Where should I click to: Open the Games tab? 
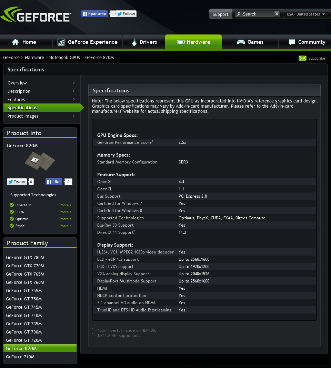[250, 42]
